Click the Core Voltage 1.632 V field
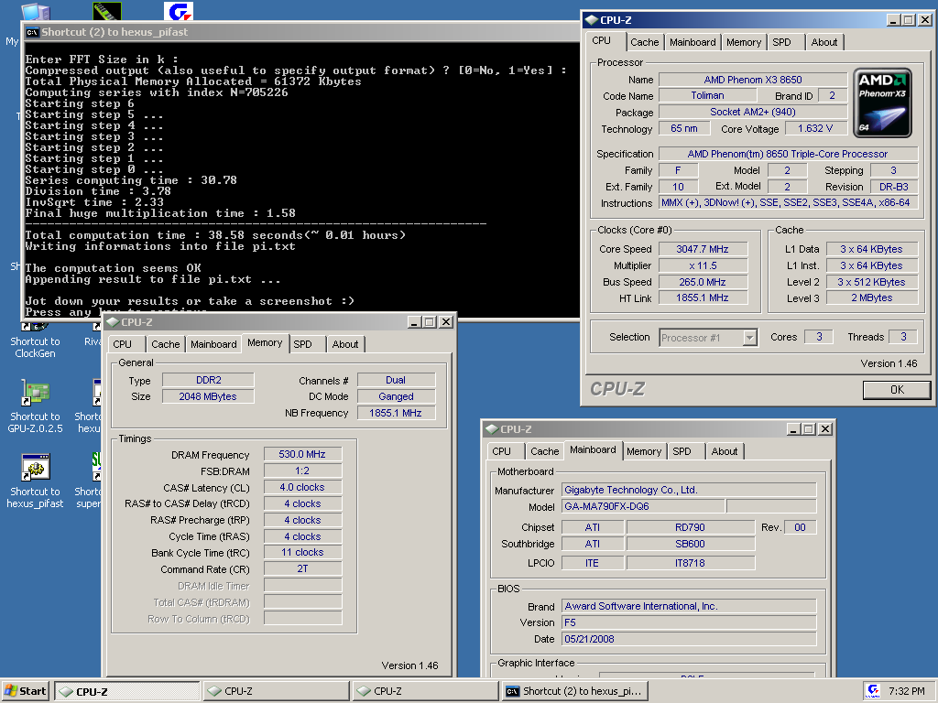 (x=814, y=128)
